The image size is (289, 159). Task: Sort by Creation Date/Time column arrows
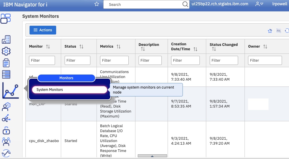coord(195,49)
